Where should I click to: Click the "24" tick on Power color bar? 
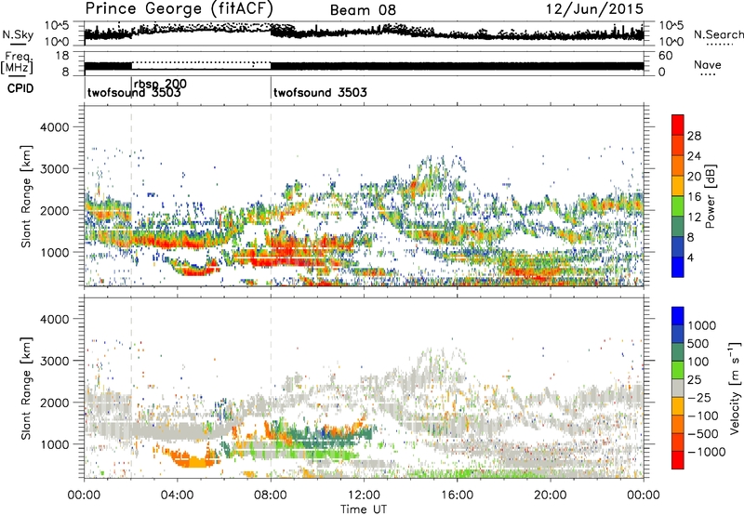[694, 156]
